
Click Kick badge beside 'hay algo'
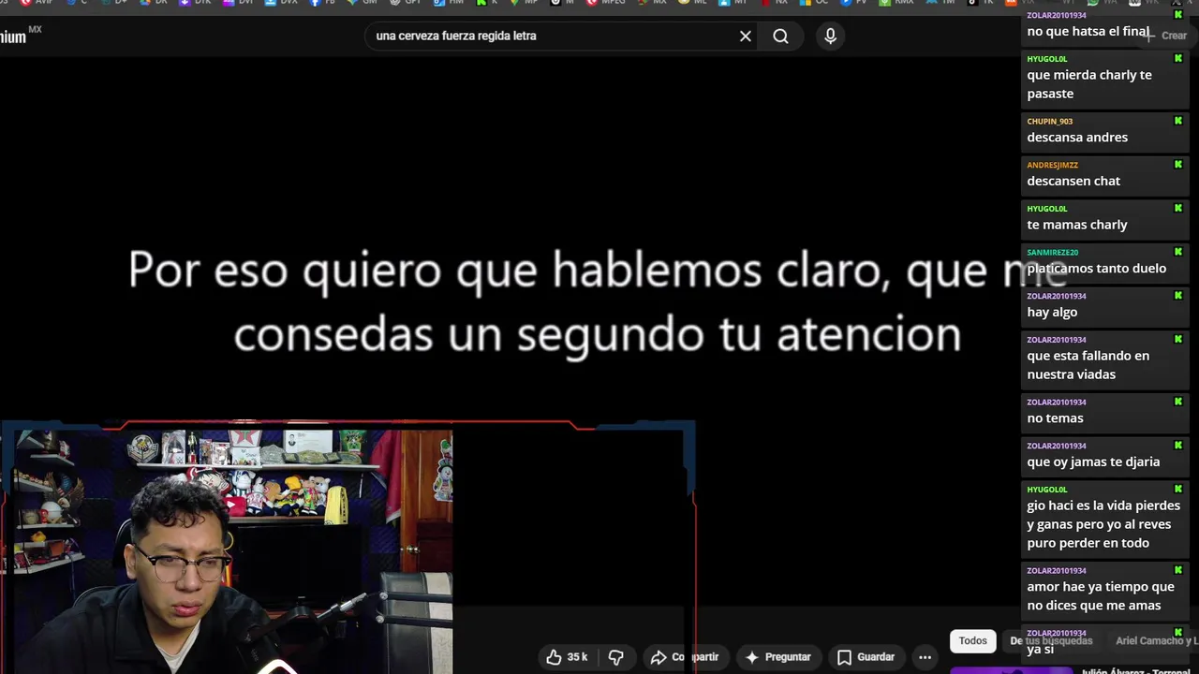1178,296
